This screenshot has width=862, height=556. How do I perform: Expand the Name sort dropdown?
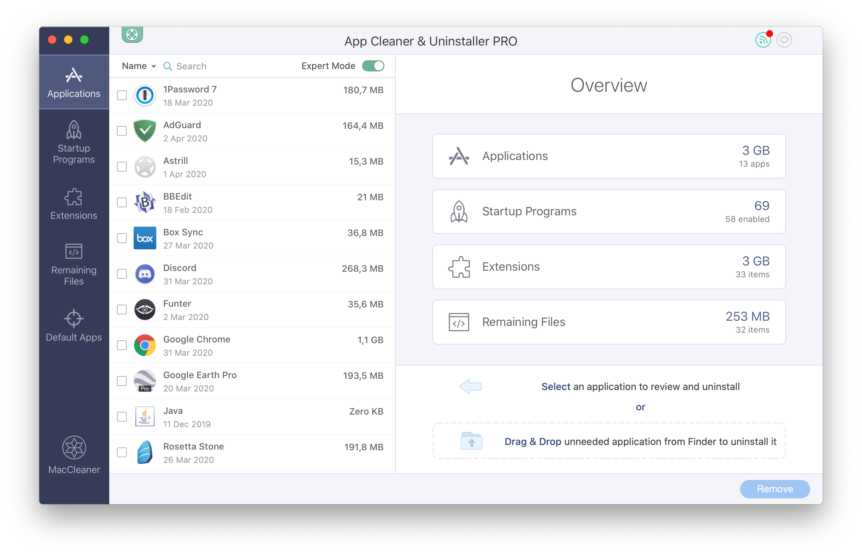click(x=138, y=65)
